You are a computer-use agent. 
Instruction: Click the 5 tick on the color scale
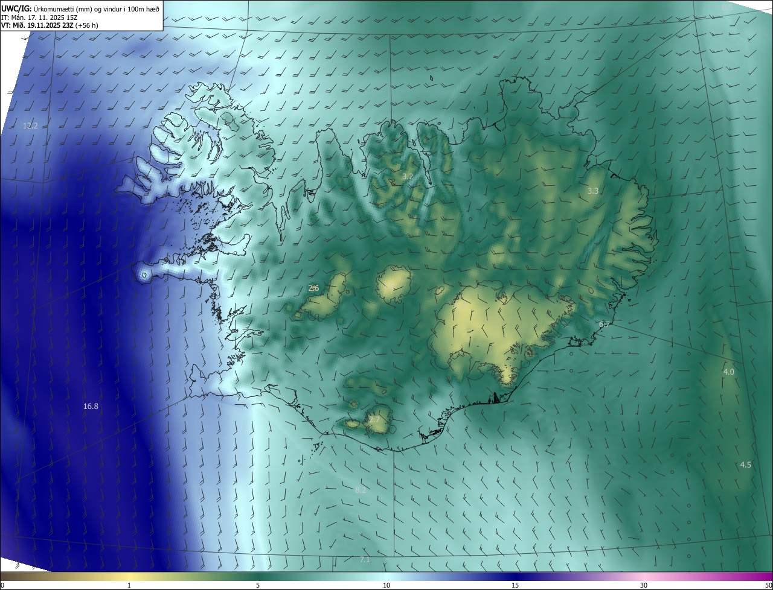258,585
